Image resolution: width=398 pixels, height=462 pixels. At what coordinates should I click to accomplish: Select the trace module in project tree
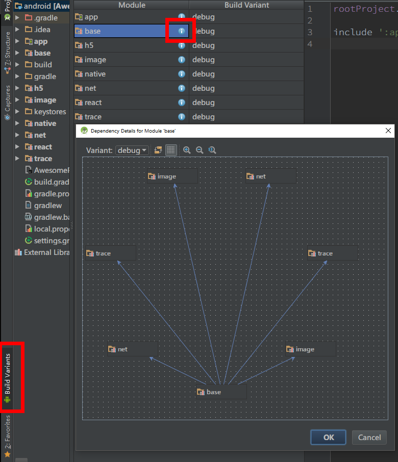pos(39,159)
